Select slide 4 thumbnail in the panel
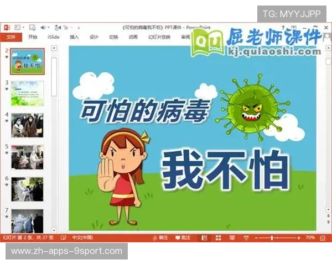This screenshot has width=332, height=265. pos(27,125)
